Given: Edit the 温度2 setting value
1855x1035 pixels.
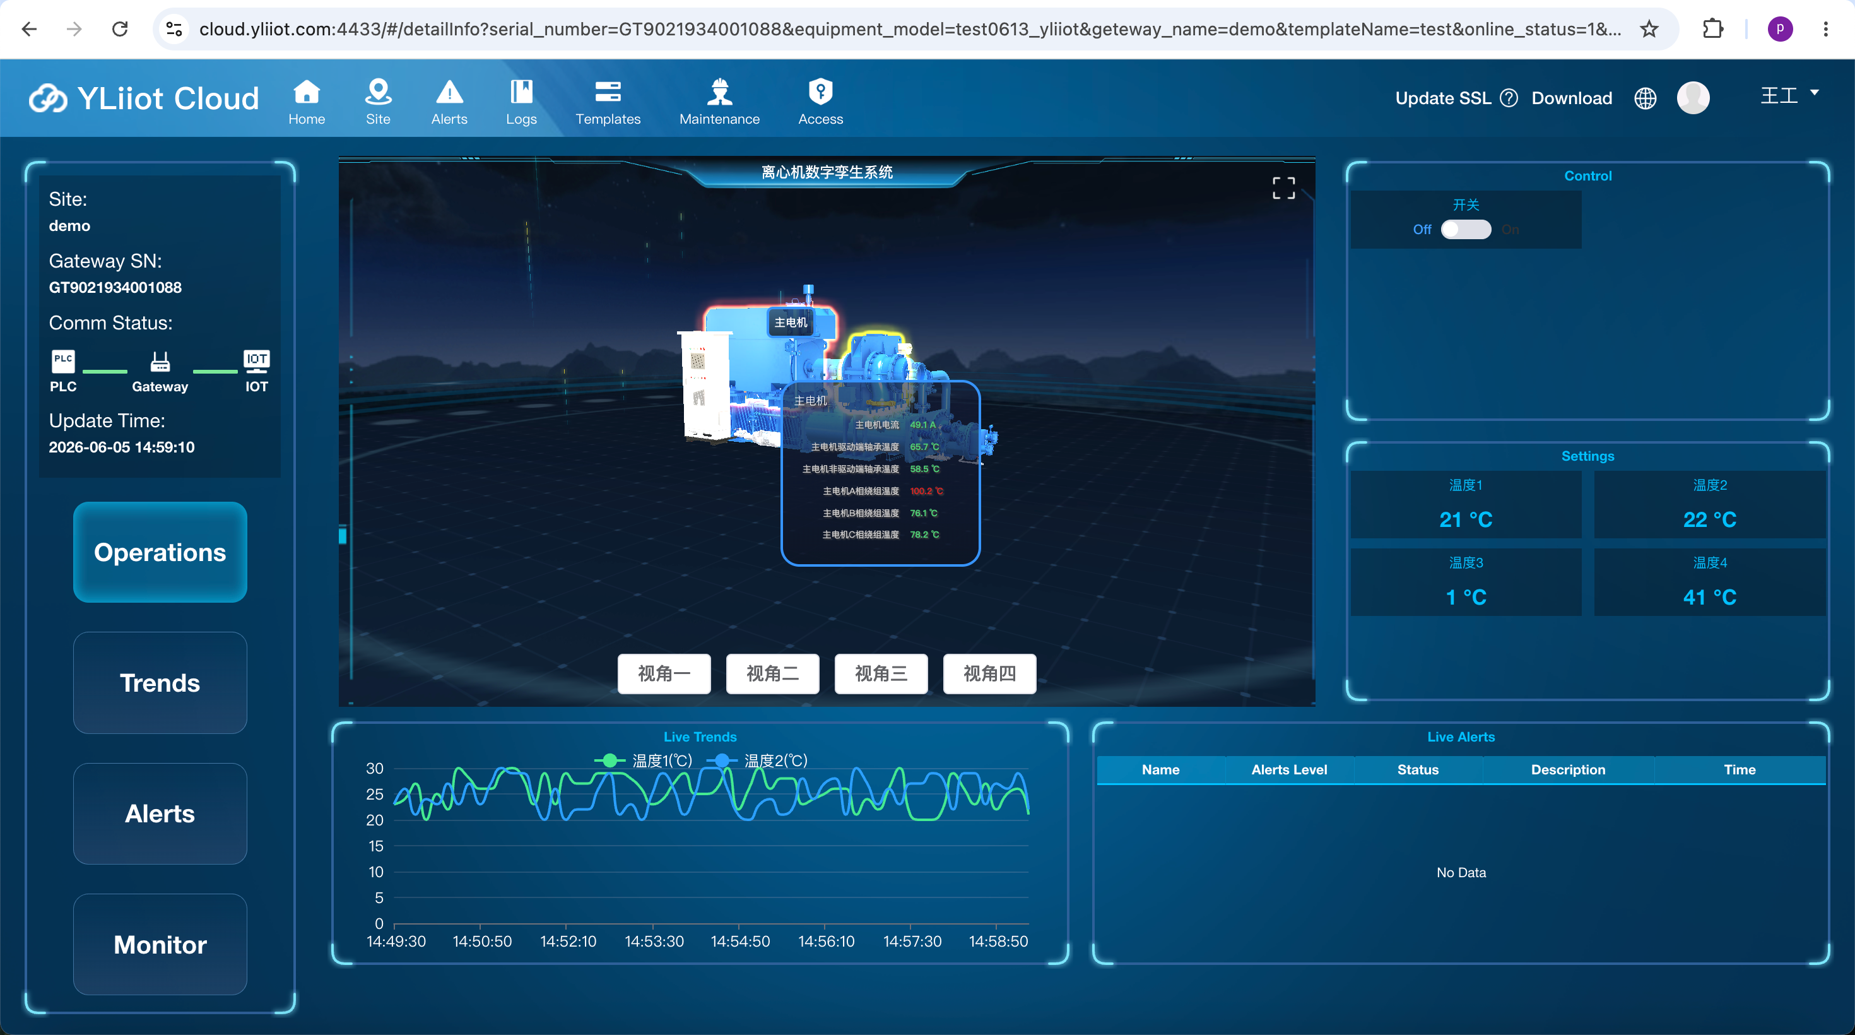Looking at the screenshot, I should (x=1709, y=519).
